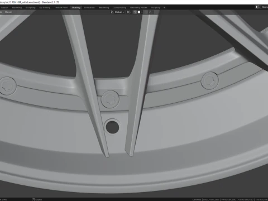
Task: Open the scene browse icon dropdown
Action: (258, 7)
